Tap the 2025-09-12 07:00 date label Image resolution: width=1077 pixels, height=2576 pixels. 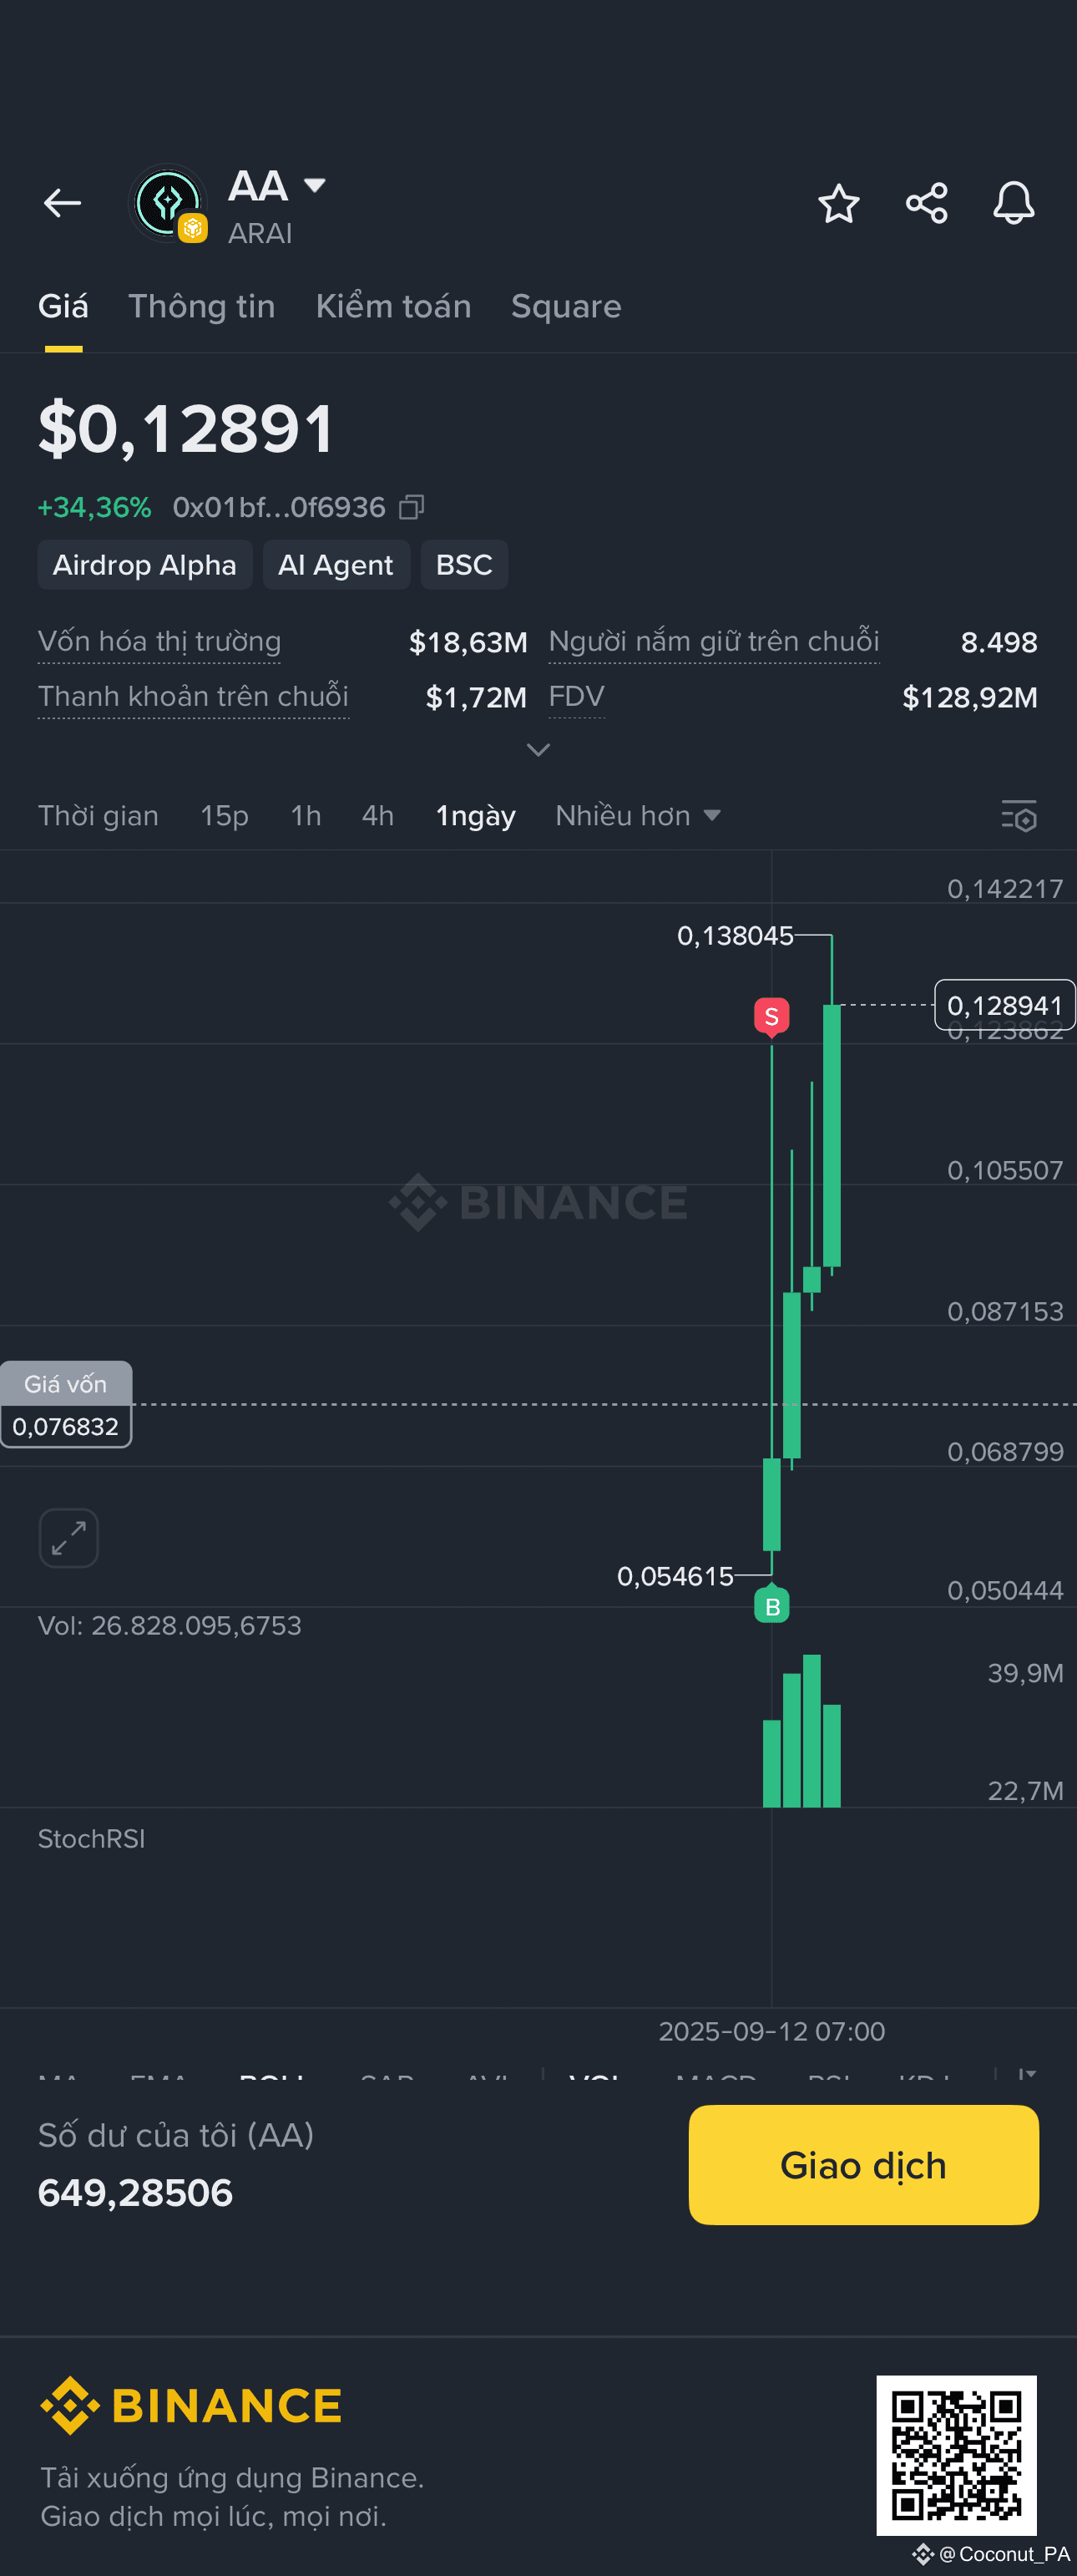point(772,2032)
